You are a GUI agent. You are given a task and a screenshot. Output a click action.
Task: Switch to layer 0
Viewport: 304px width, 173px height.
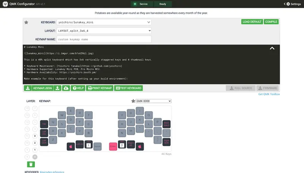(x=35, y=157)
